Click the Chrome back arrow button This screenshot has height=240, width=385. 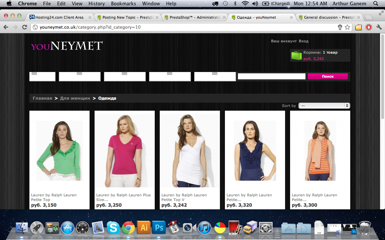click(x=6, y=27)
